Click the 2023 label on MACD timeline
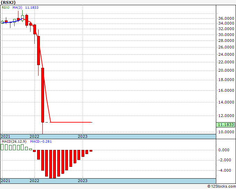 83,181
